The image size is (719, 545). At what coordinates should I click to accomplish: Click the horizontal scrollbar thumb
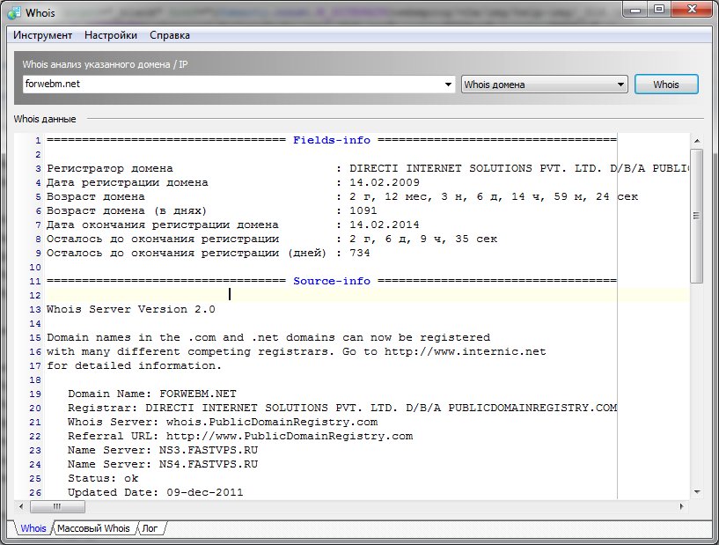click(57, 506)
